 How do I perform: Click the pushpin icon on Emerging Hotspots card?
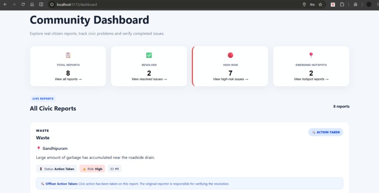[311, 55]
